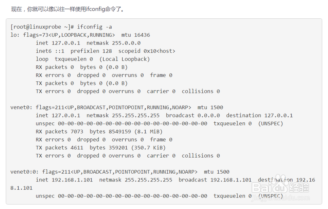328x209 pixels.
Task: Click the 'venet0:' interface name
Action: click(21, 107)
